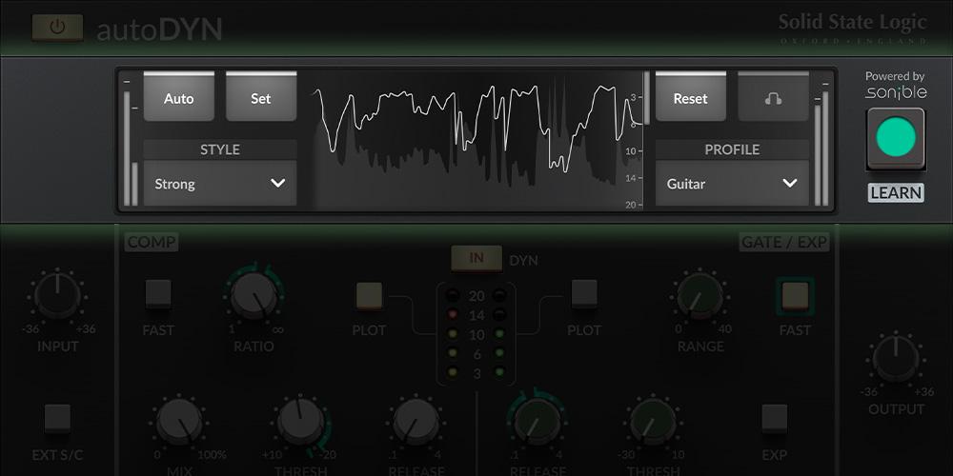Click the PROFILE label
Screen dimensions: 953x476
pyautogui.click(x=732, y=149)
